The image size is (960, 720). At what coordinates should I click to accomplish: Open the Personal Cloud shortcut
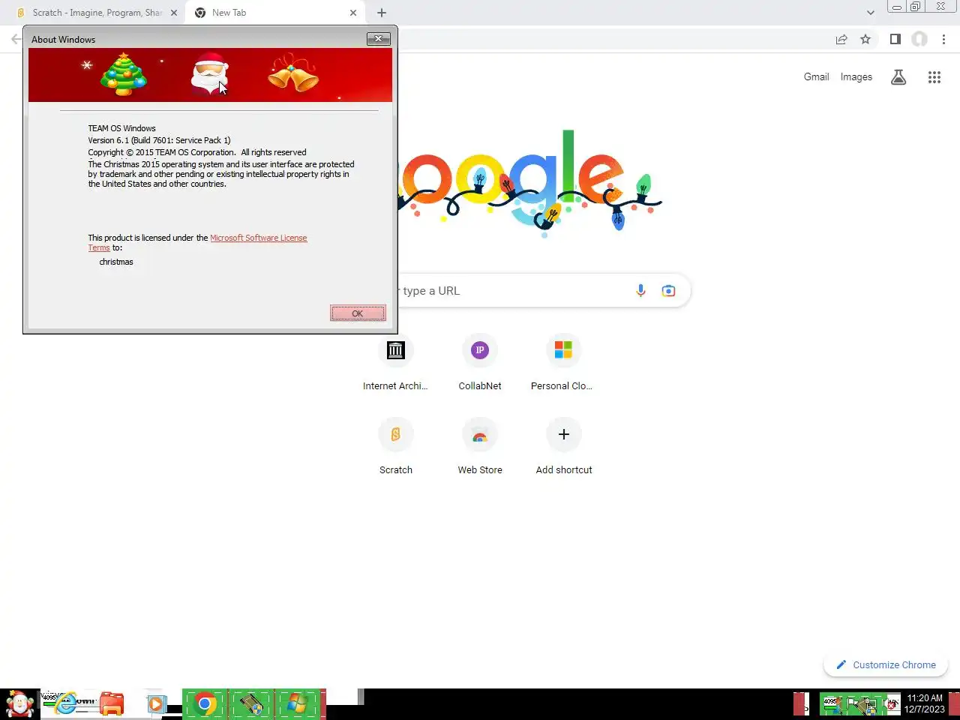tap(563, 364)
